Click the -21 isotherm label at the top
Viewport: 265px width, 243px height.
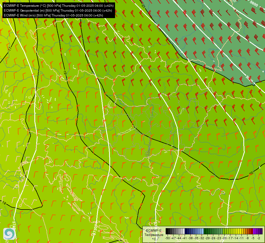(x=143, y=6)
